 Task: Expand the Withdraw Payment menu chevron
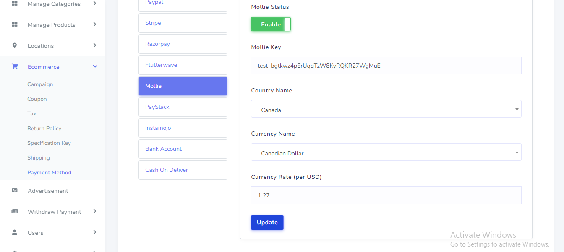tap(95, 212)
